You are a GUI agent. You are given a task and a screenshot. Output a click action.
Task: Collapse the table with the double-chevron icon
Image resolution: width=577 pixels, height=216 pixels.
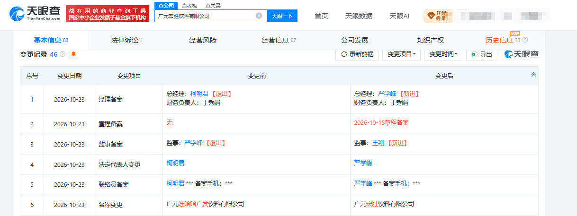[x=533, y=75]
